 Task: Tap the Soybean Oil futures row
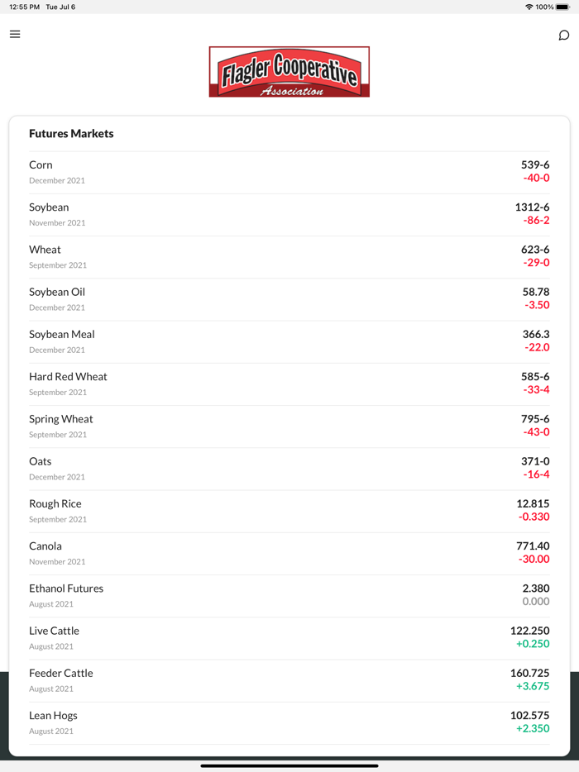[x=289, y=298]
